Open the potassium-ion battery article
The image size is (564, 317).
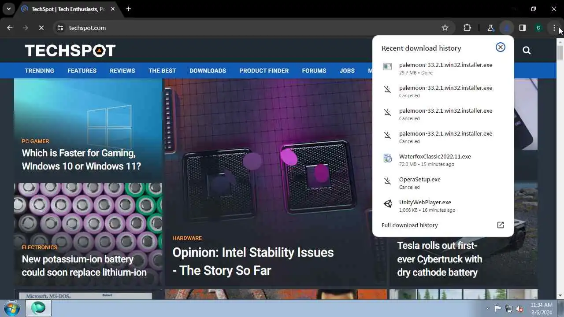(84, 265)
